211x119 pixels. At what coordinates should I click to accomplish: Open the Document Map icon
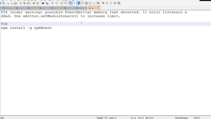click(x=86, y=3)
